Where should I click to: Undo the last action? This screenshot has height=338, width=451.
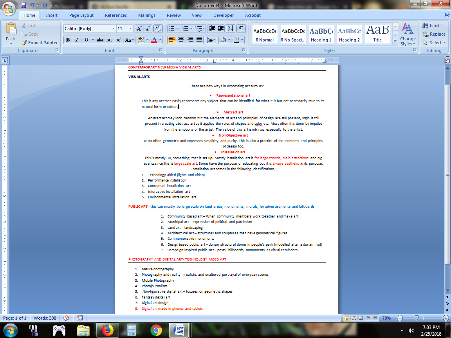[32, 5]
